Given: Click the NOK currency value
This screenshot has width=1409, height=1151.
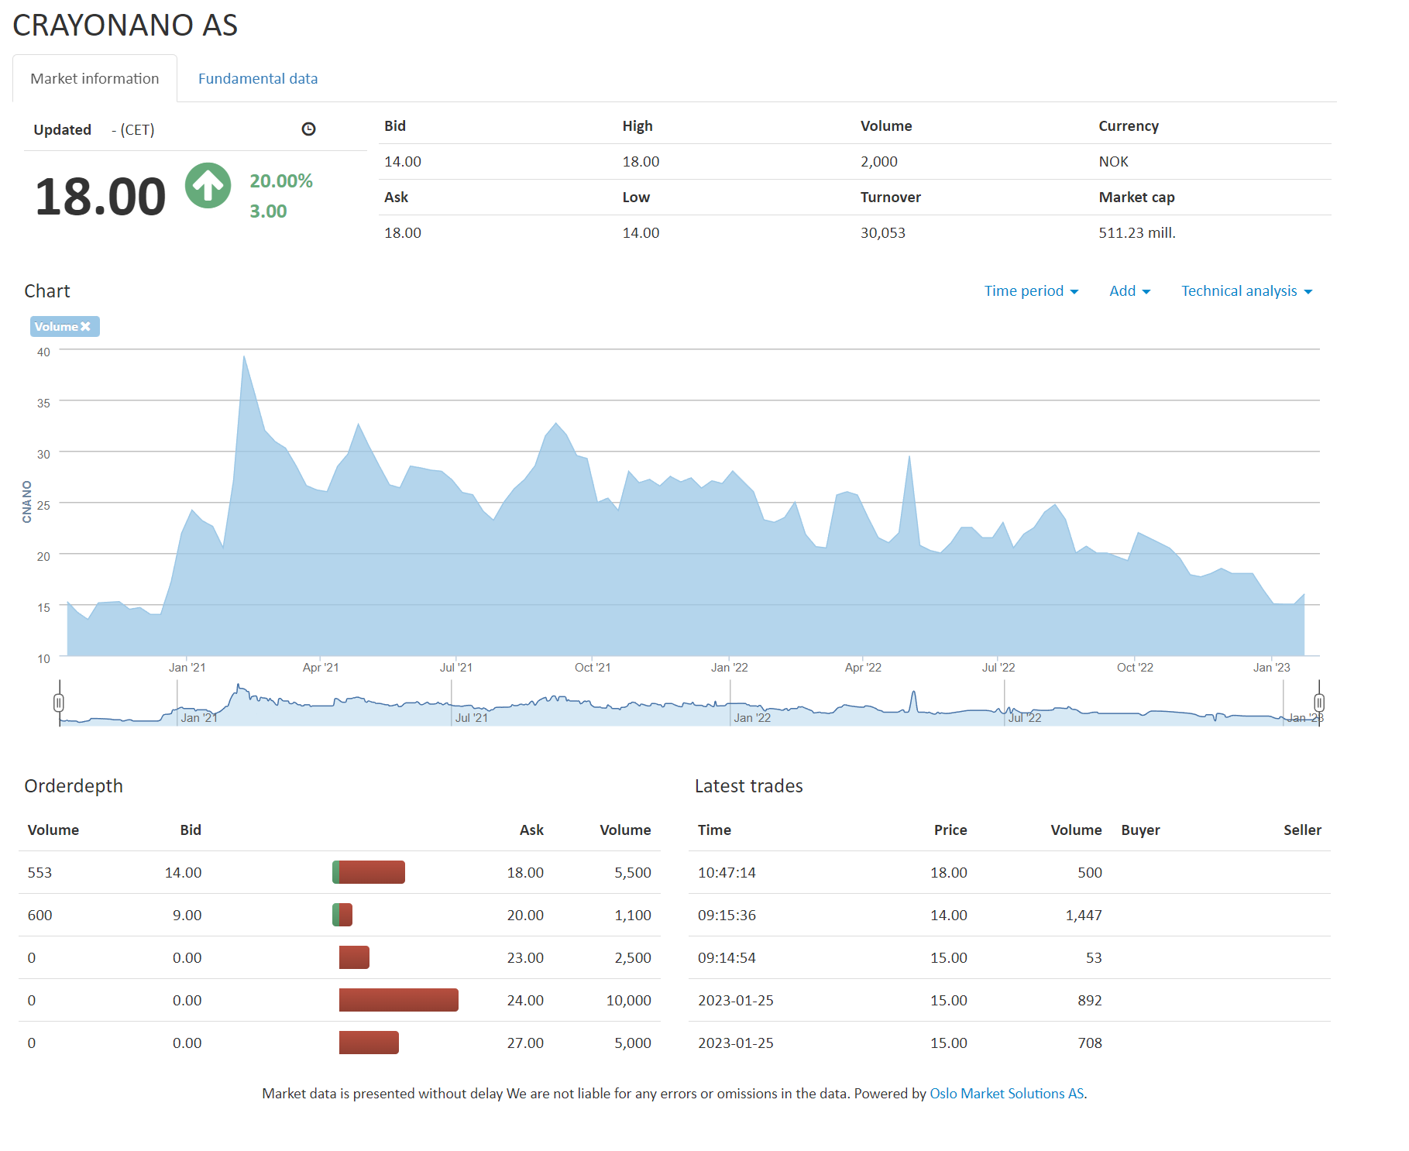Looking at the screenshot, I should pyautogui.click(x=1113, y=161).
